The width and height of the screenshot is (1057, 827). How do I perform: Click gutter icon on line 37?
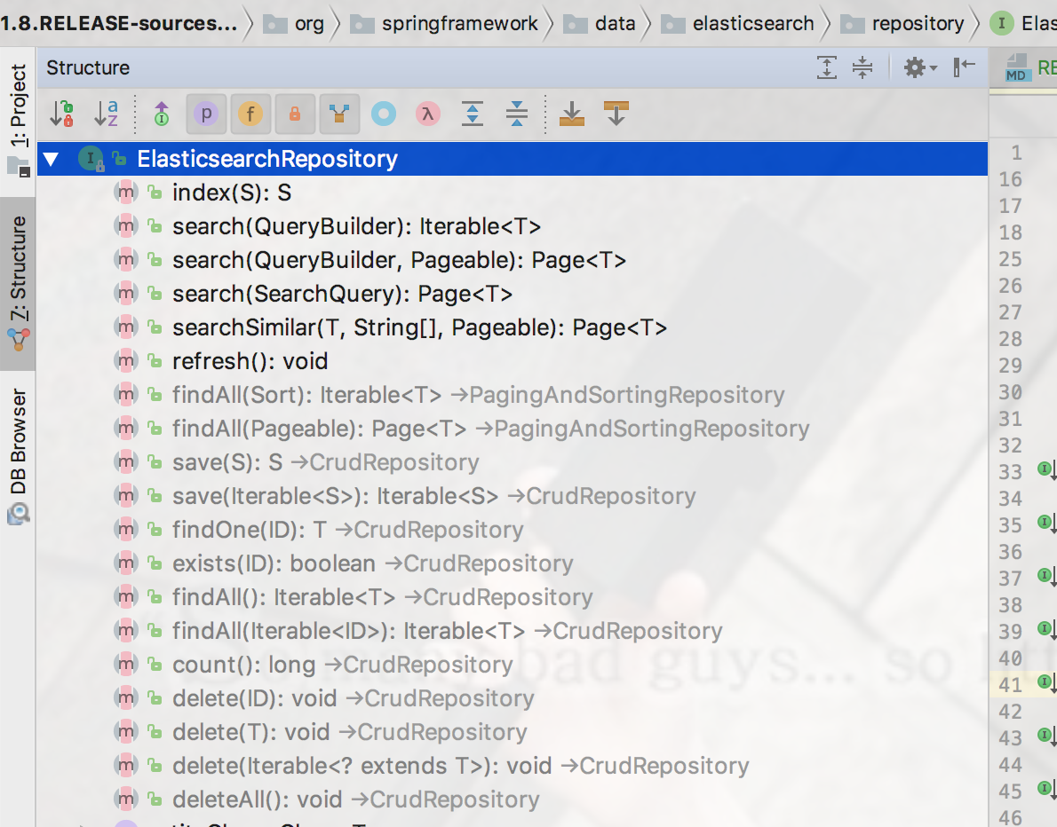[1046, 576]
